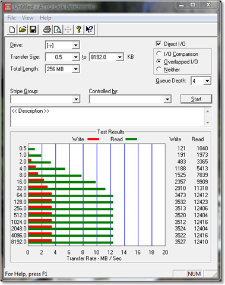Screen dimensions: 225x285
Task: Click the yellow question mark About icon
Action: (x=78, y=30)
